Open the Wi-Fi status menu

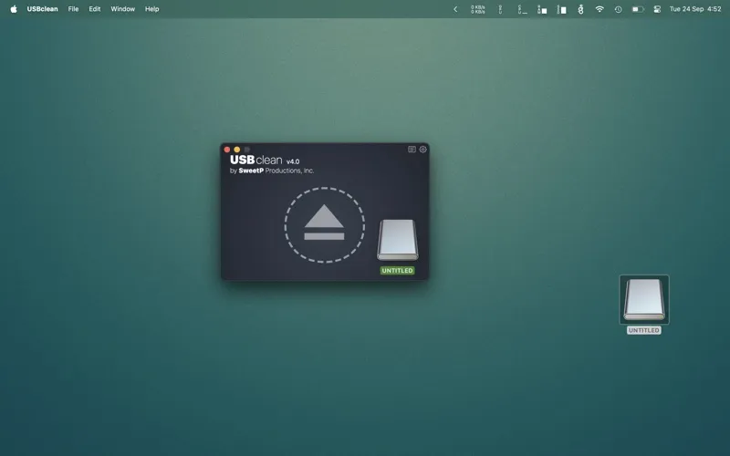click(x=600, y=9)
